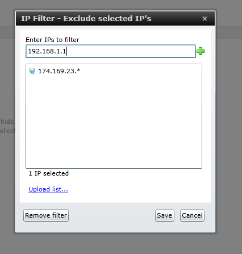Open the Upload list link
Image resolution: width=242 pixels, height=254 pixels.
tap(48, 189)
